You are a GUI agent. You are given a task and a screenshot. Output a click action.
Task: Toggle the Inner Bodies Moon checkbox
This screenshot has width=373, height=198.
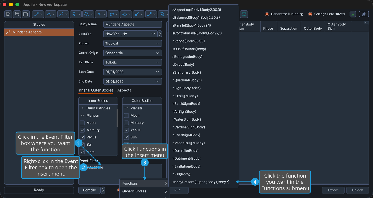82,123
